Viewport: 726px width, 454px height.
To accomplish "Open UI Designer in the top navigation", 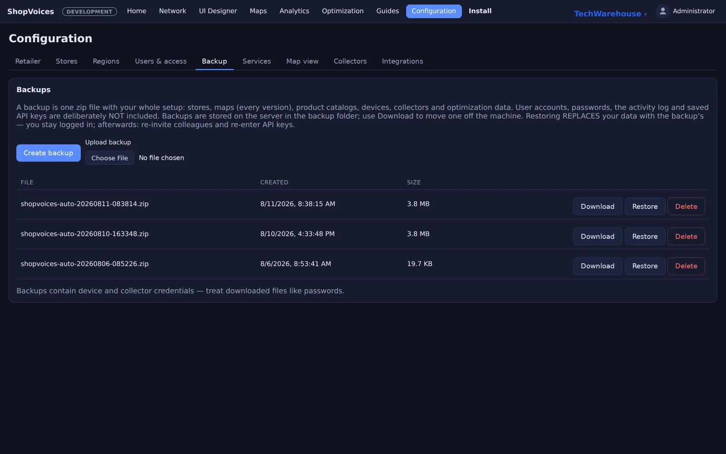I will [x=218, y=11].
